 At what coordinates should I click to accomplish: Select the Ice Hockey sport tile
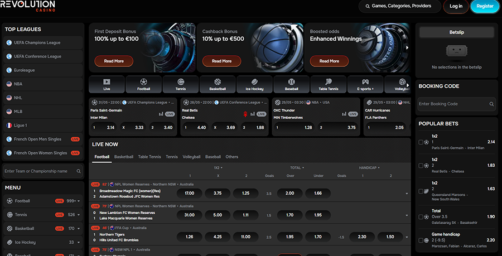point(254,84)
